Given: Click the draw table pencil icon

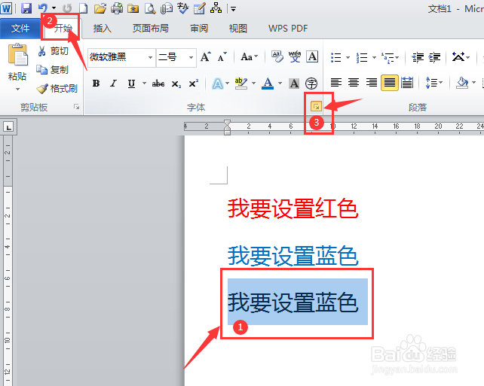Looking at the screenshot, I should [199, 8].
